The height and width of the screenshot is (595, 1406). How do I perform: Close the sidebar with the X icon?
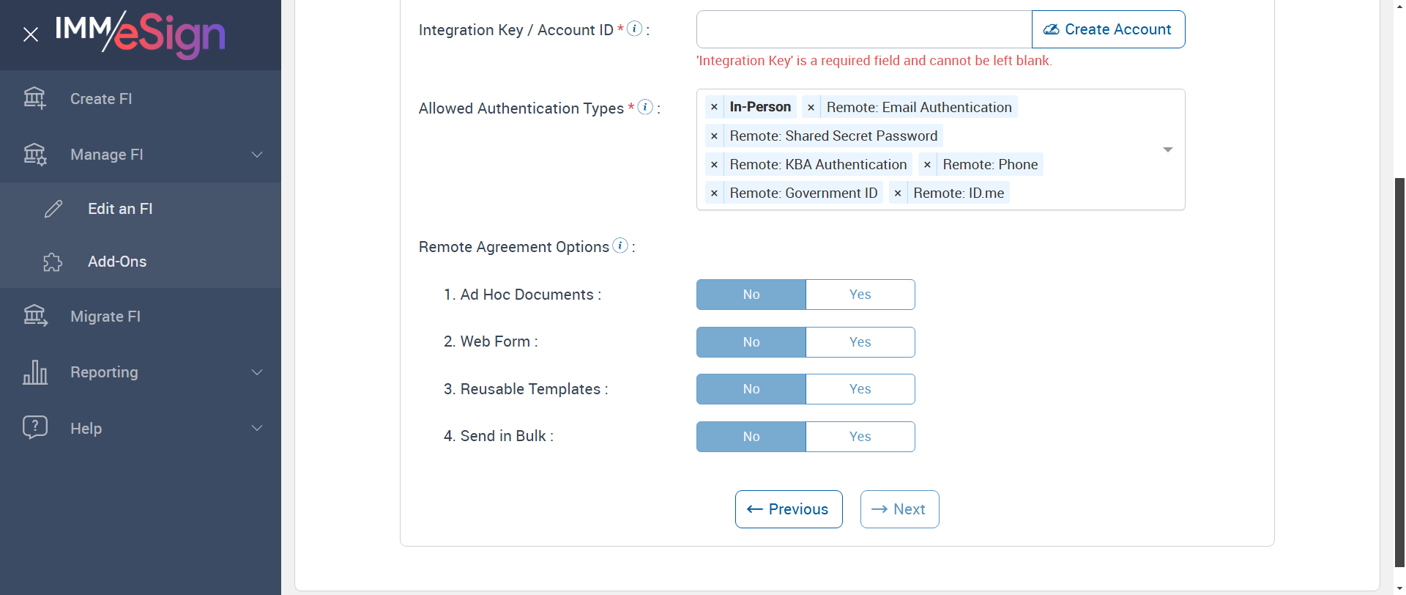click(x=31, y=34)
